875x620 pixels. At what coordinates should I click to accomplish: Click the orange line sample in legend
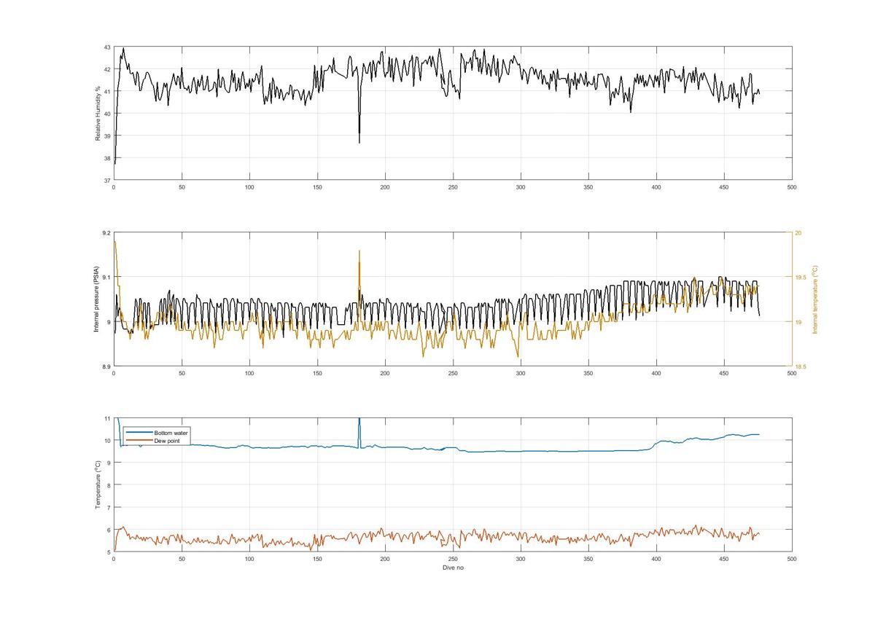pyautogui.click(x=138, y=441)
